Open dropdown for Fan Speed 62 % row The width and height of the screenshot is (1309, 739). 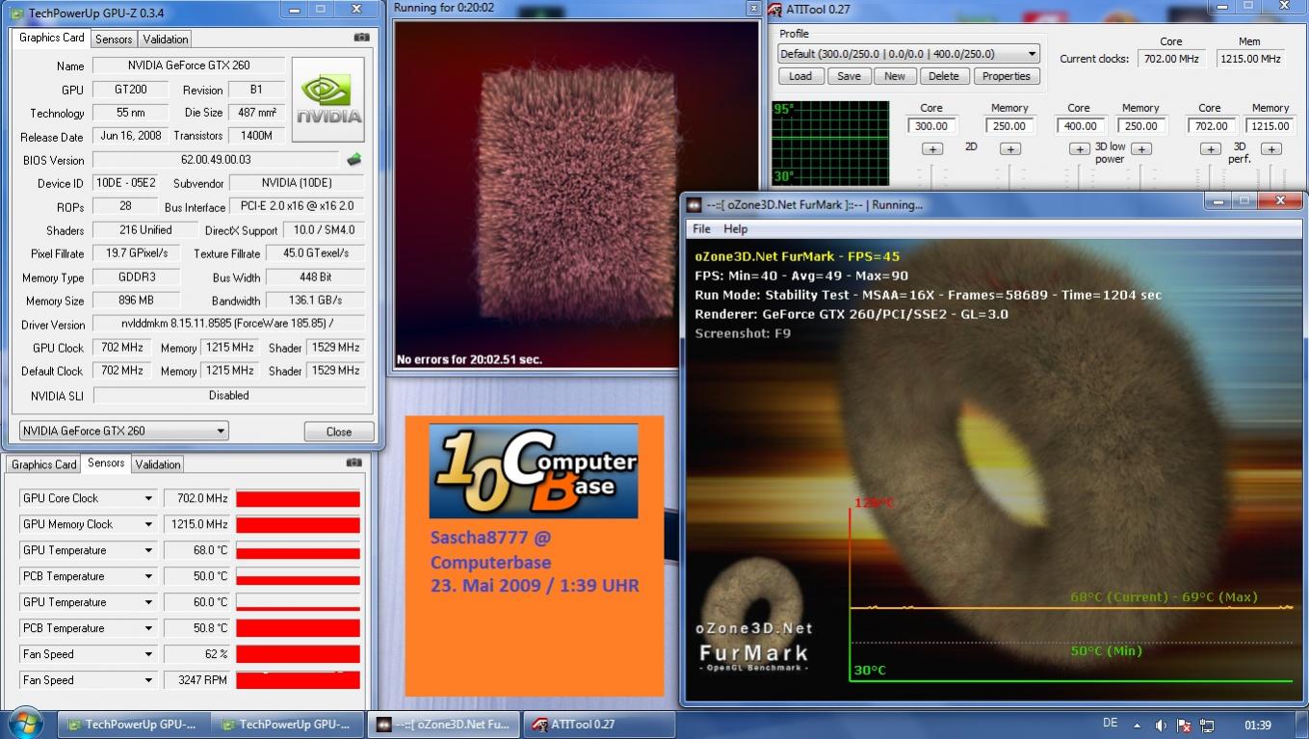point(148,654)
